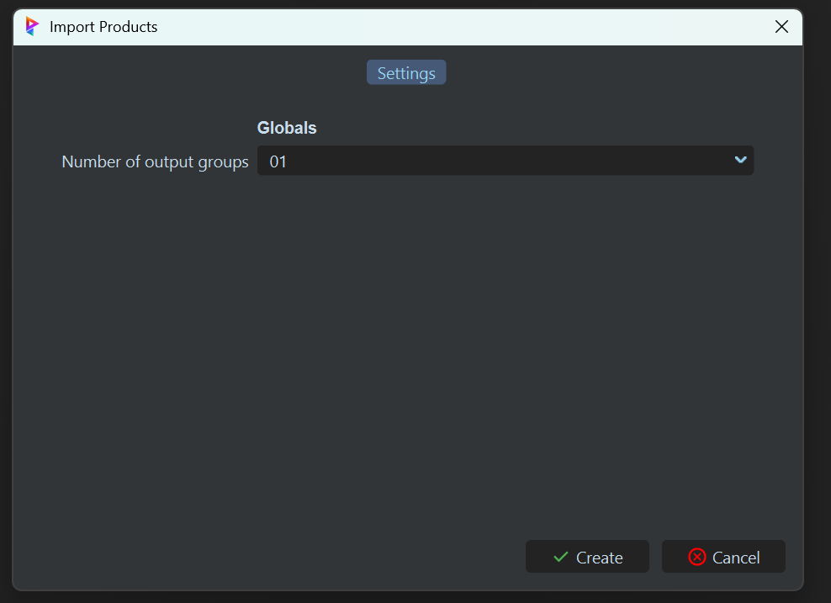831x603 pixels.
Task: Click the Number of output groups label
Action: (155, 161)
